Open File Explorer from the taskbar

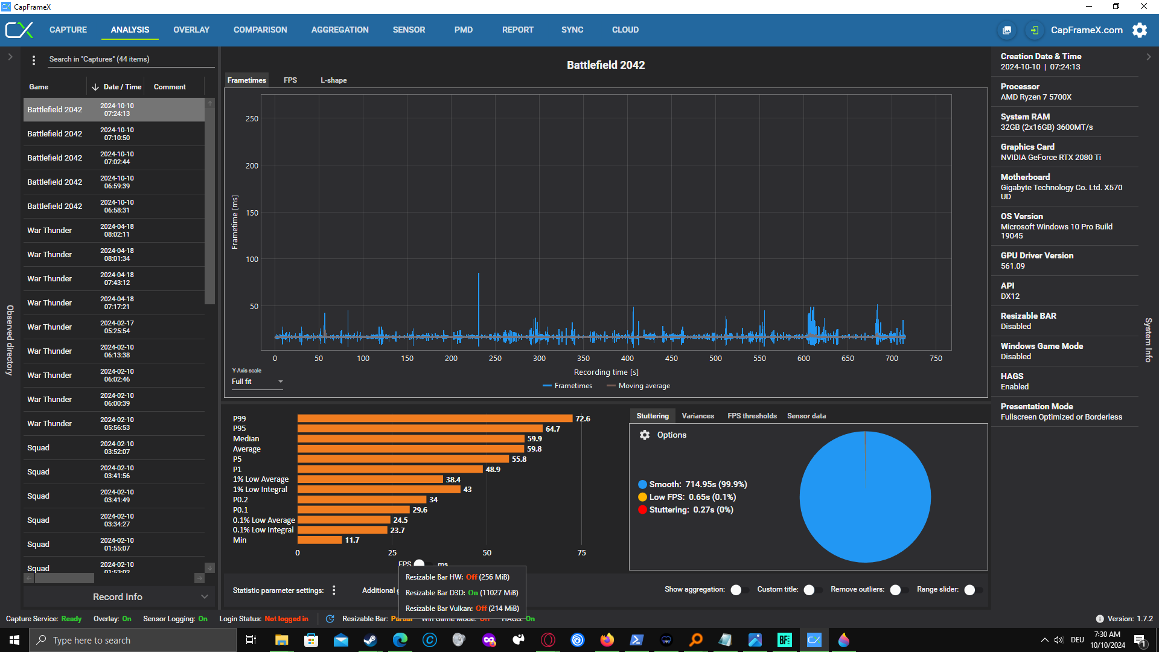click(x=281, y=640)
